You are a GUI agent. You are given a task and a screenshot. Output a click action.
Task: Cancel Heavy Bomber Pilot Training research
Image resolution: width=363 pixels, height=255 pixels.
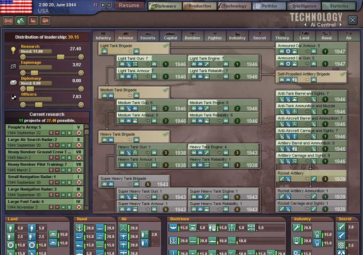pos(79,170)
